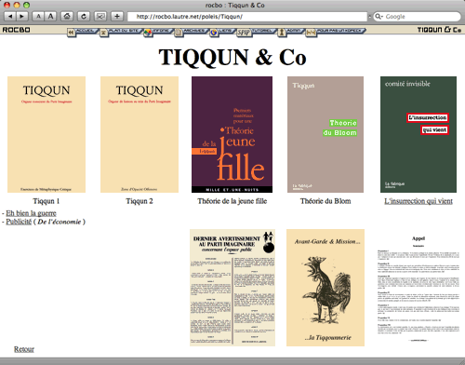Go back with the browser back arrow
This screenshot has width=465, height=365.
10,16
